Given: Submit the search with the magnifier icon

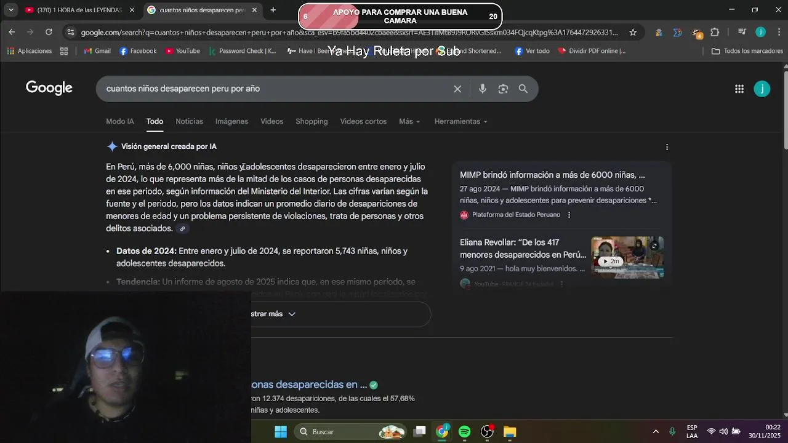Looking at the screenshot, I should pyautogui.click(x=523, y=89).
